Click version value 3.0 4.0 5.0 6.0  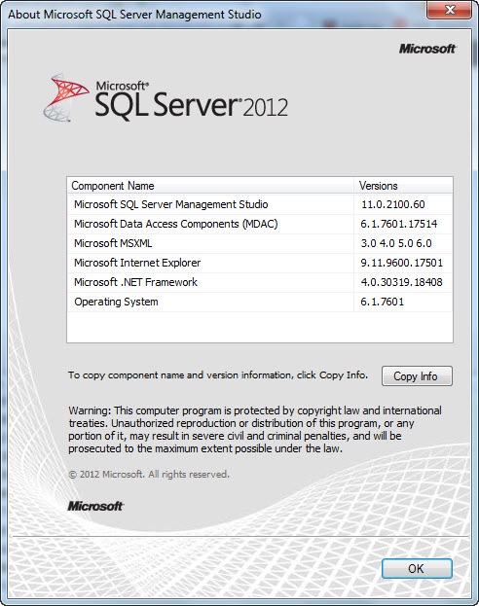[396, 243]
